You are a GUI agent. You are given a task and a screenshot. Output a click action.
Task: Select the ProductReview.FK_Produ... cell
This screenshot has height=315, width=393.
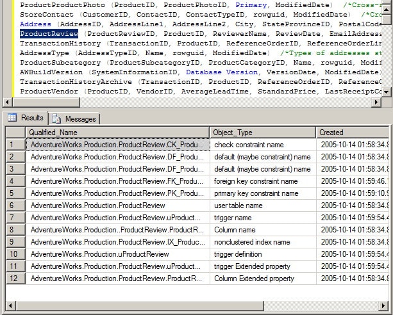point(118,181)
